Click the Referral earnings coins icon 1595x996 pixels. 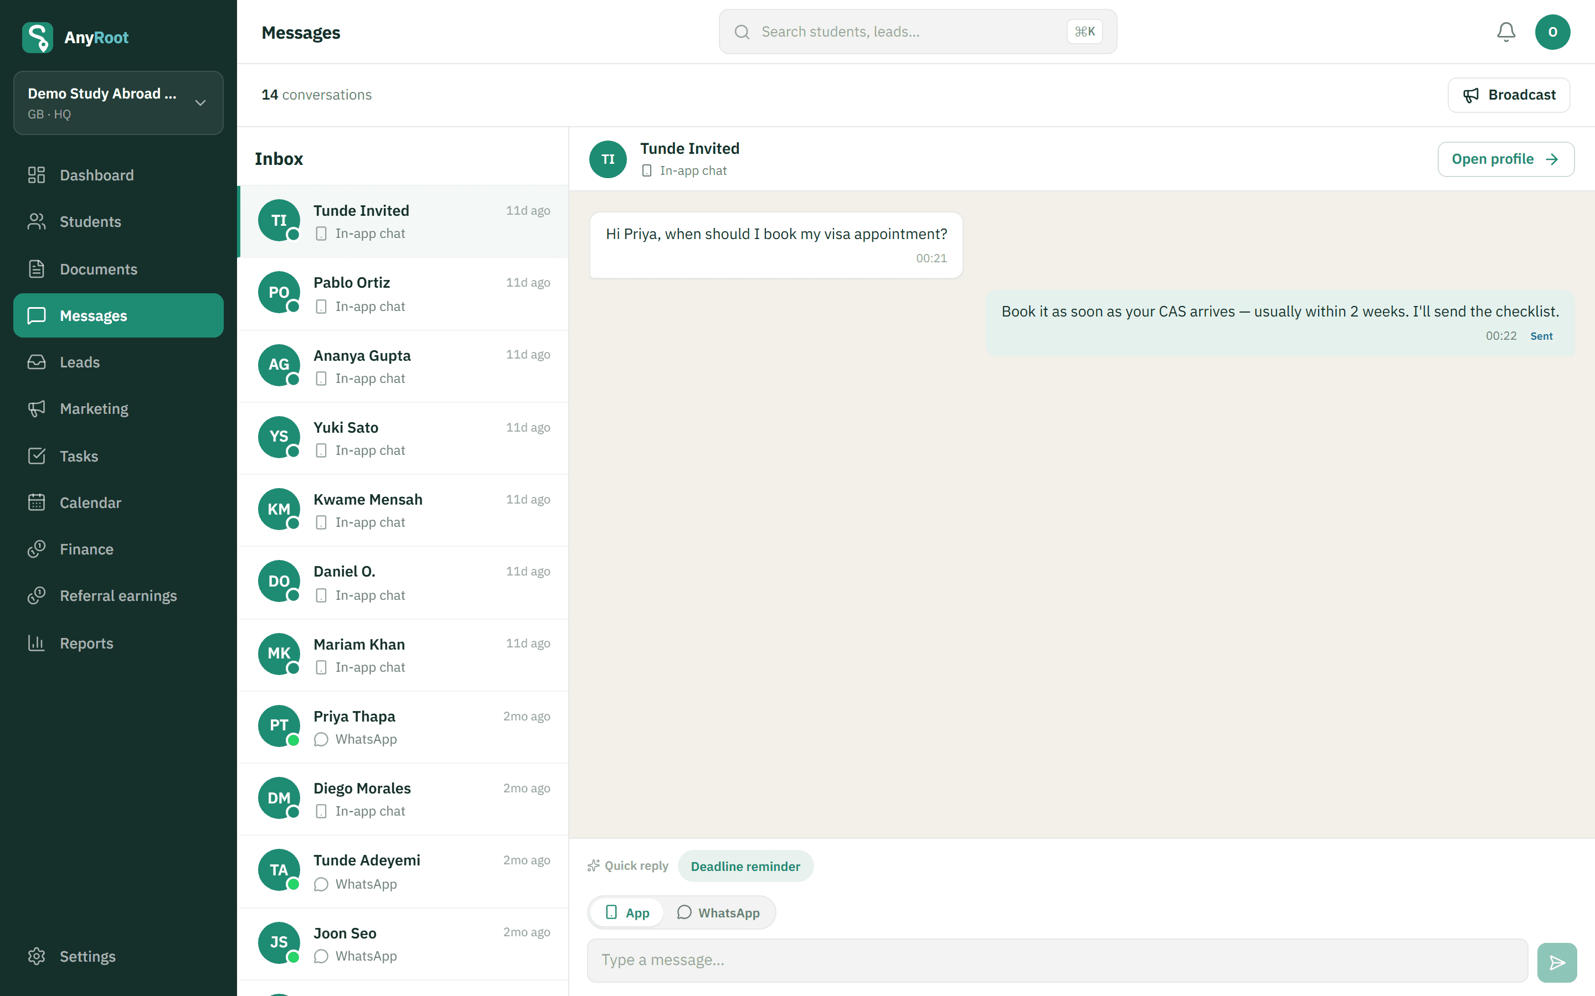tap(36, 595)
